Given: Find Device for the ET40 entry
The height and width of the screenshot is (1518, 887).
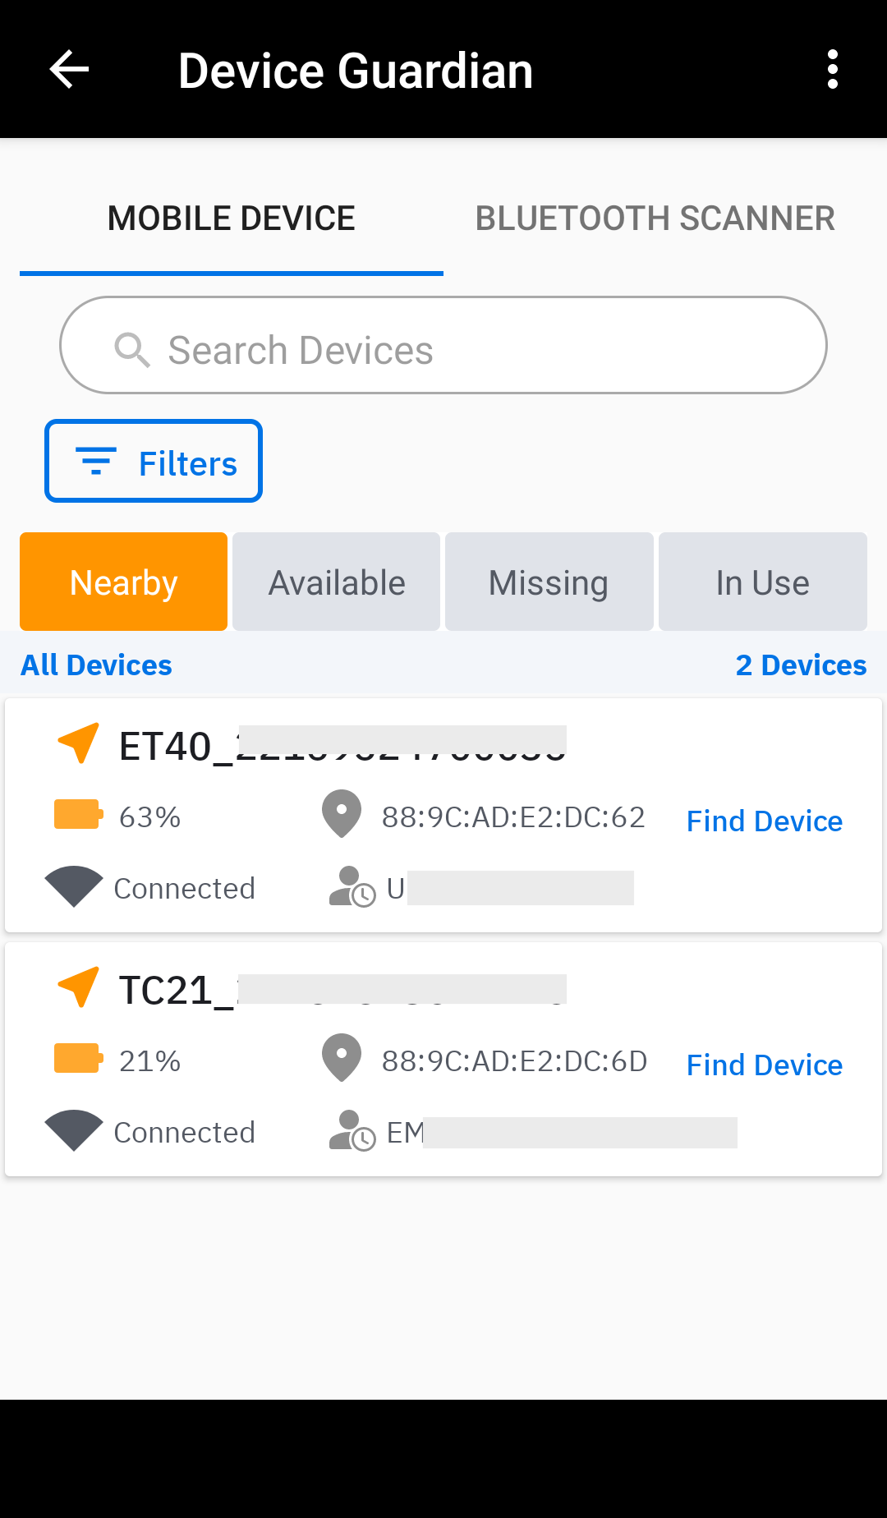Looking at the screenshot, I should 764,821.
